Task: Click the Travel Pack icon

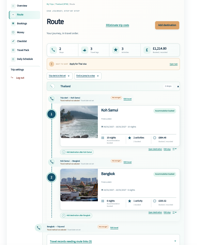Action: click(x=13, y=50)
